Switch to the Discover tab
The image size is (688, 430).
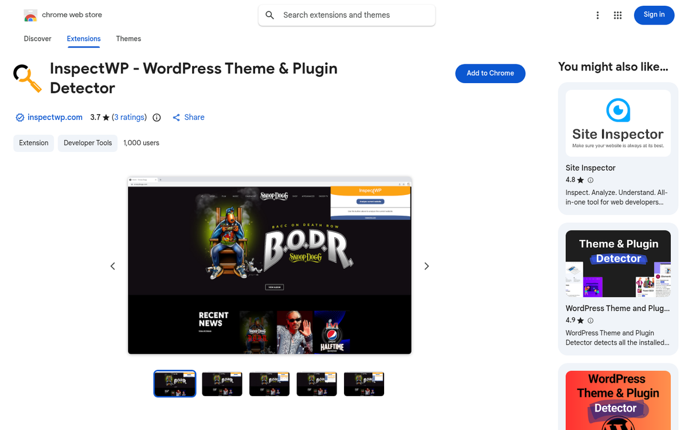tap(37, 38)
